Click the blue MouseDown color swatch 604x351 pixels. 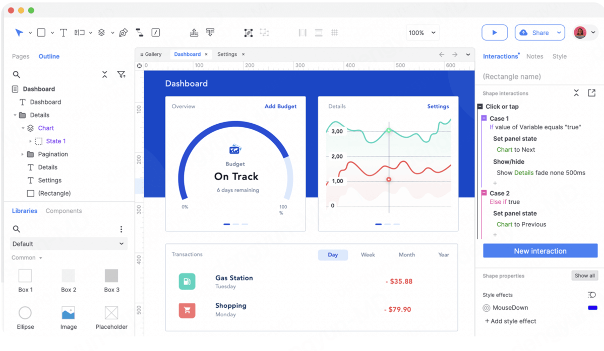(x=592, y=308)
